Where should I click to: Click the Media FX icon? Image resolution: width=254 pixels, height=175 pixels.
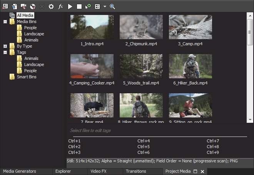tap(60, 7)
